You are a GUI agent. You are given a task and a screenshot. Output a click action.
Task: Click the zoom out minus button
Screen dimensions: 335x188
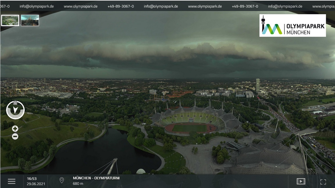point(15,136)
